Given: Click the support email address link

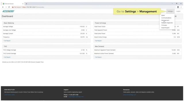Looking at the screenshot, I should pos(76,97).
